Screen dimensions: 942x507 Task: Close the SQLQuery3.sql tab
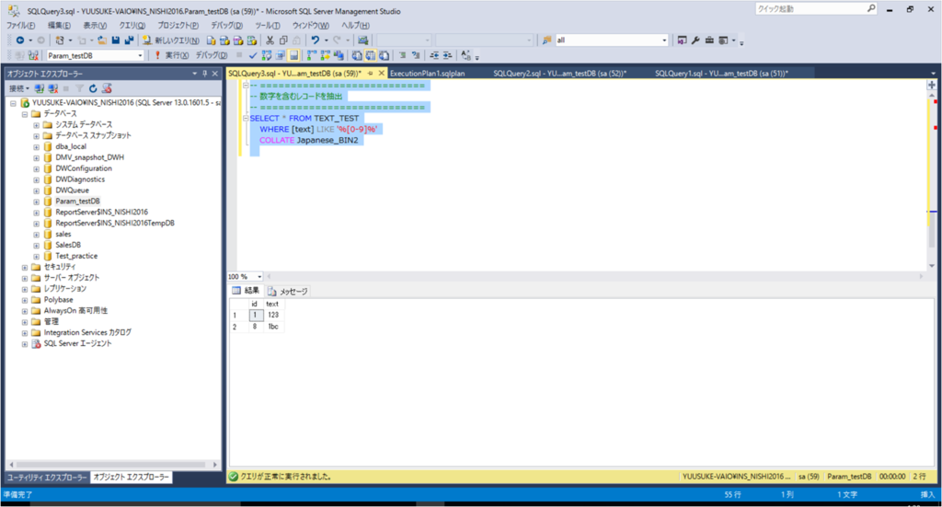(382, 74)
